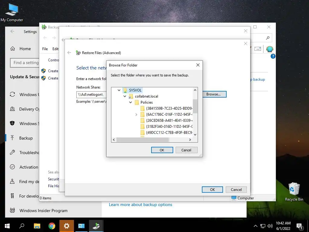
Task: Click the folder tree's vertical scrollbar thumb
Action: (x=195, y=106)
